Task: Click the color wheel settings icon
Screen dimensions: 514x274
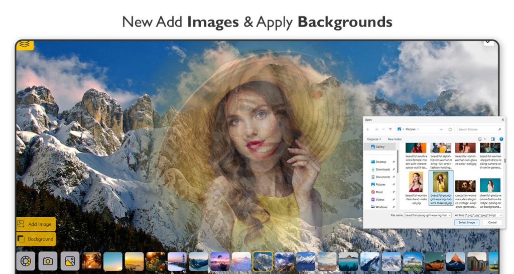Action: pyautogui.click(x=26, y=261)
